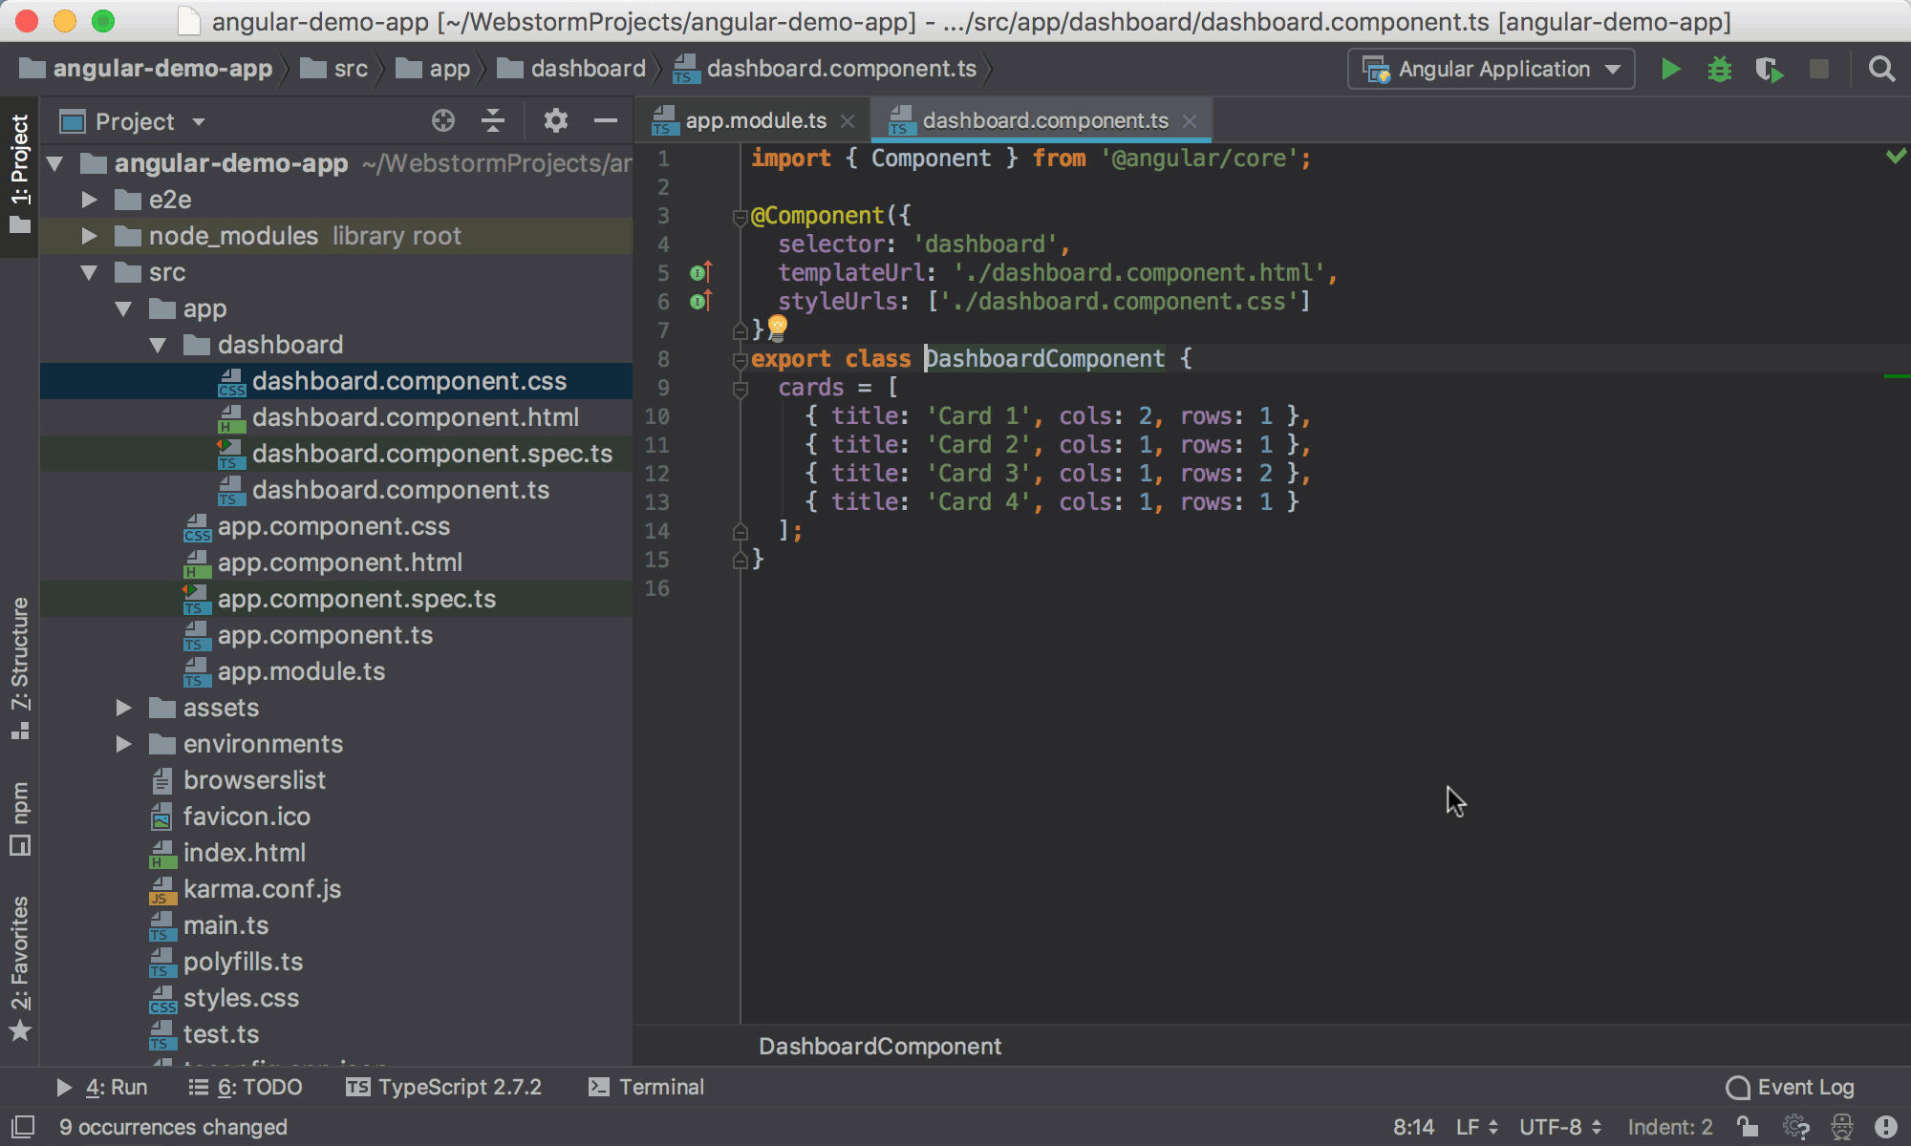Click the locate file crosshair icon
This screenshot has height=1146, width=1911.
(442, 120)
